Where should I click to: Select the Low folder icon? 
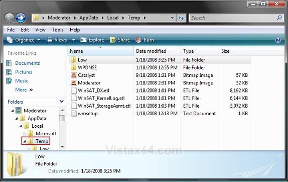73,60
